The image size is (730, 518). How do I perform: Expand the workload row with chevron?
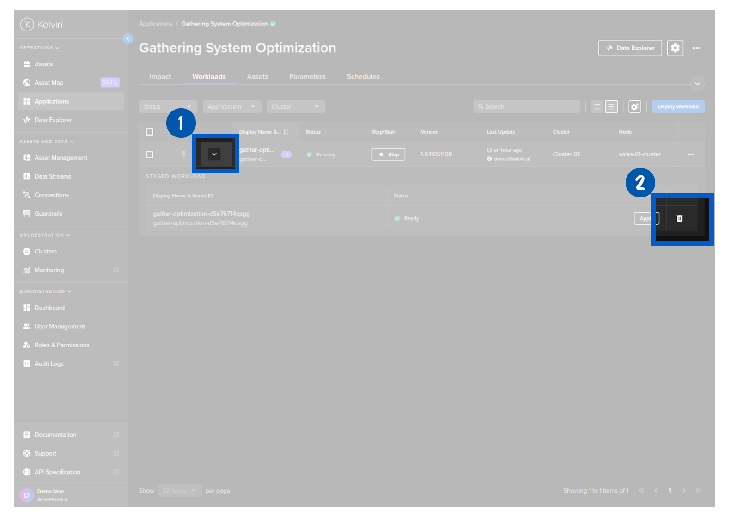pyautogui.click(x=214, y=154)
